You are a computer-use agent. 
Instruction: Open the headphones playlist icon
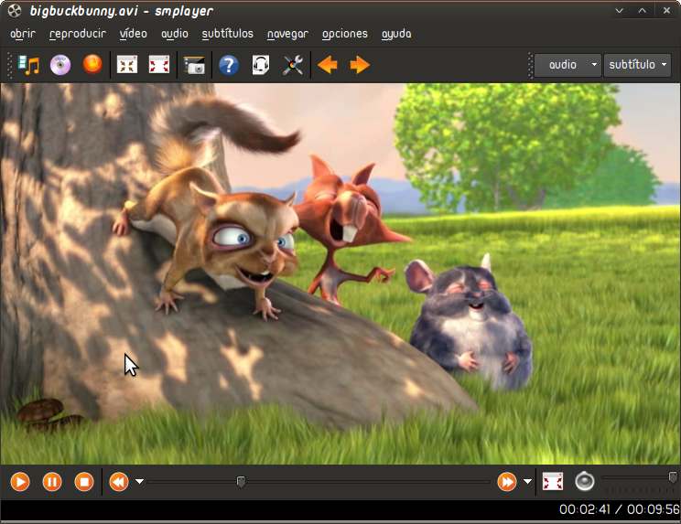pyautogui.click(x=261, y=65)
